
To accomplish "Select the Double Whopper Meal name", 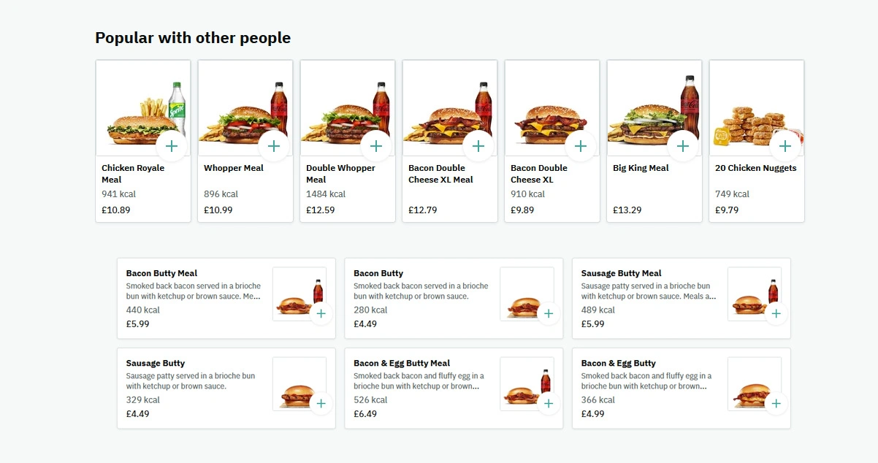I will (340, 174).
